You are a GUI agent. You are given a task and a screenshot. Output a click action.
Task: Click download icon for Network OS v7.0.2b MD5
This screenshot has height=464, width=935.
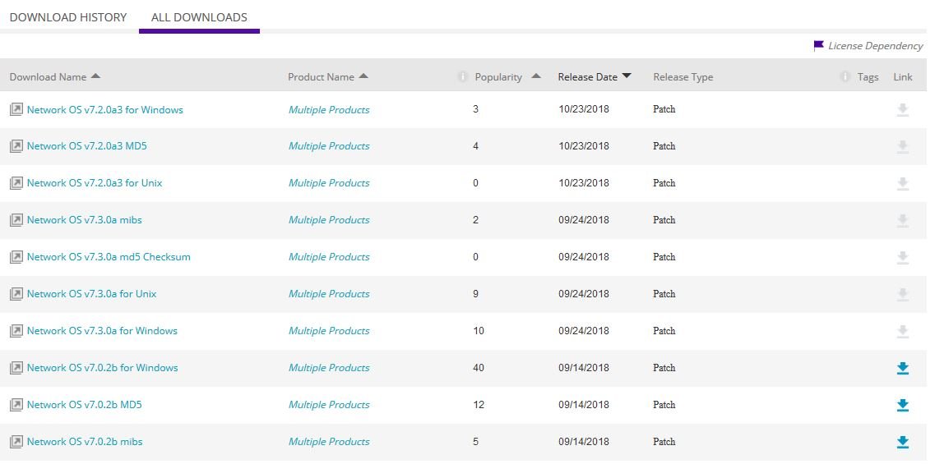[902, 405]
